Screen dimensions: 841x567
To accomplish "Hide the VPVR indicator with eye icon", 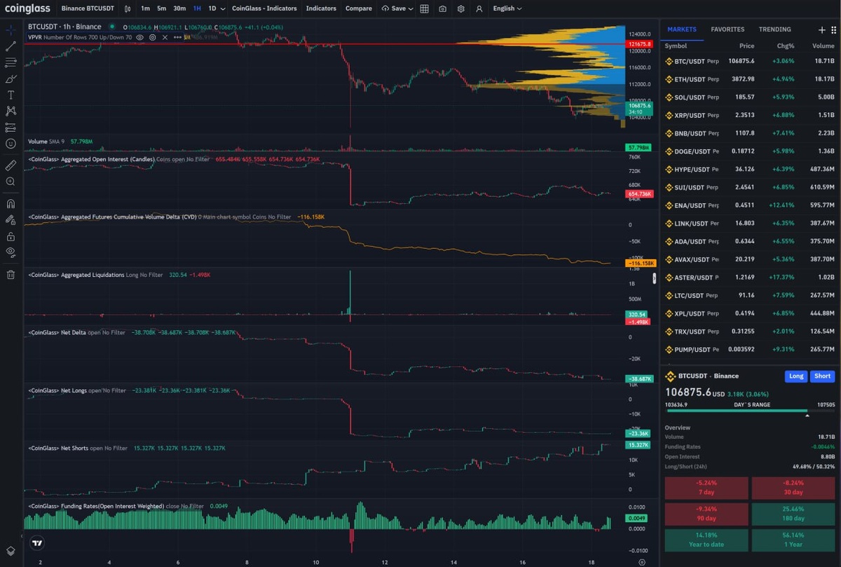I will click(x=140, y=37).
